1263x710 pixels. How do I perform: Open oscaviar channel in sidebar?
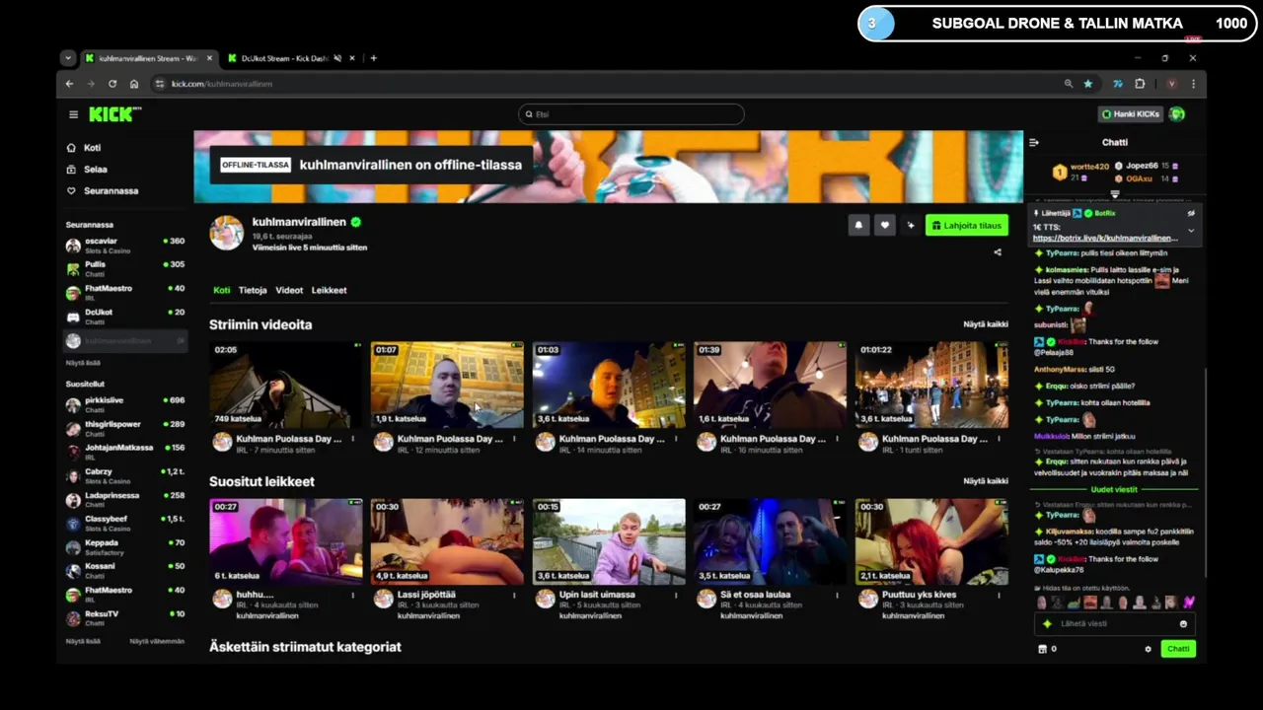(125, 244)
